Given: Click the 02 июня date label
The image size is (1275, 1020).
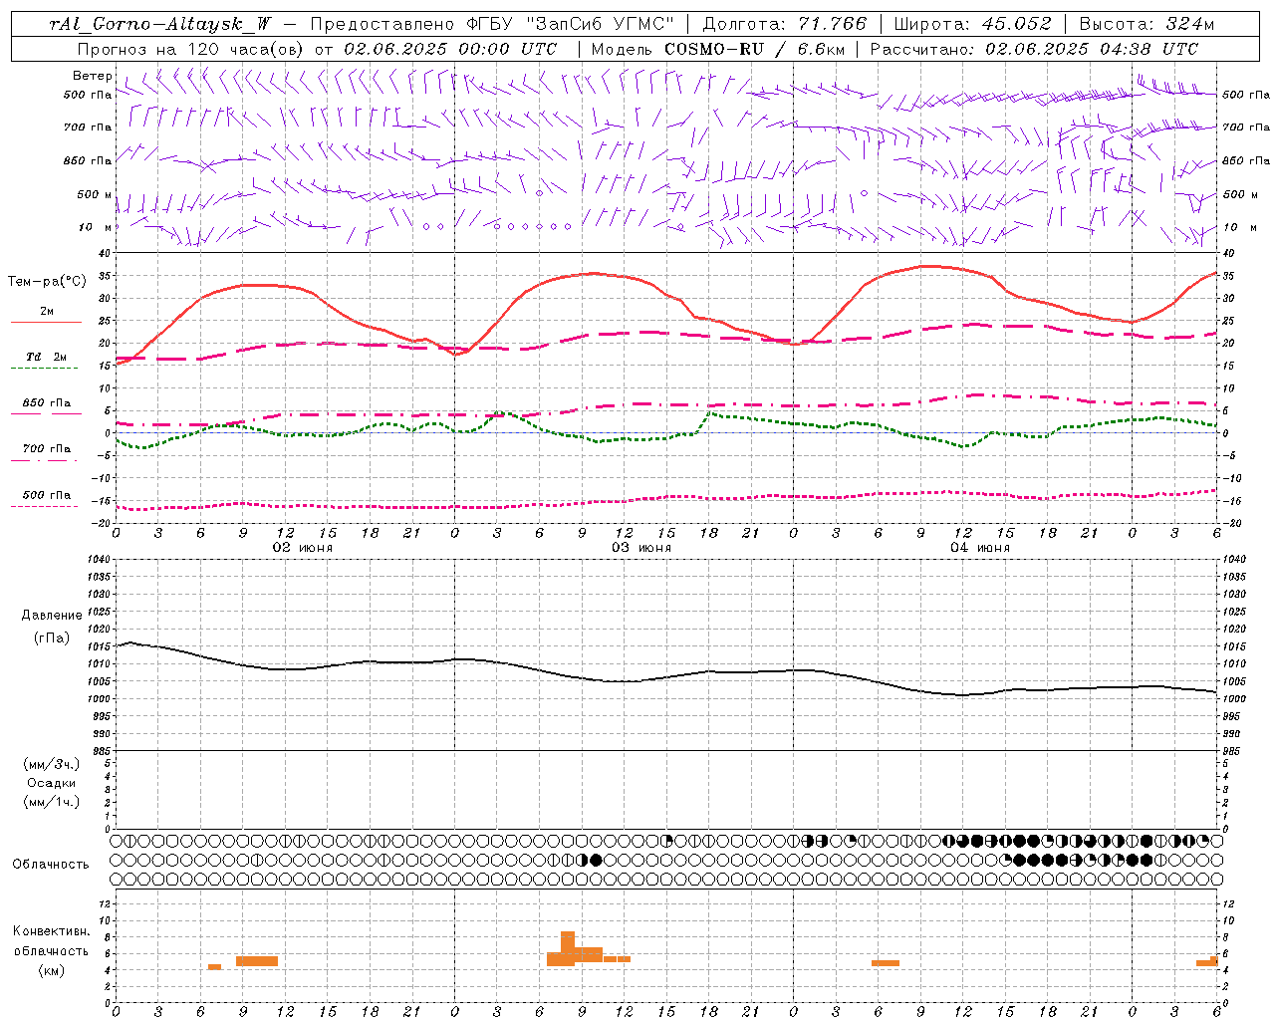Looking at the screenshot, I should 303,548.
